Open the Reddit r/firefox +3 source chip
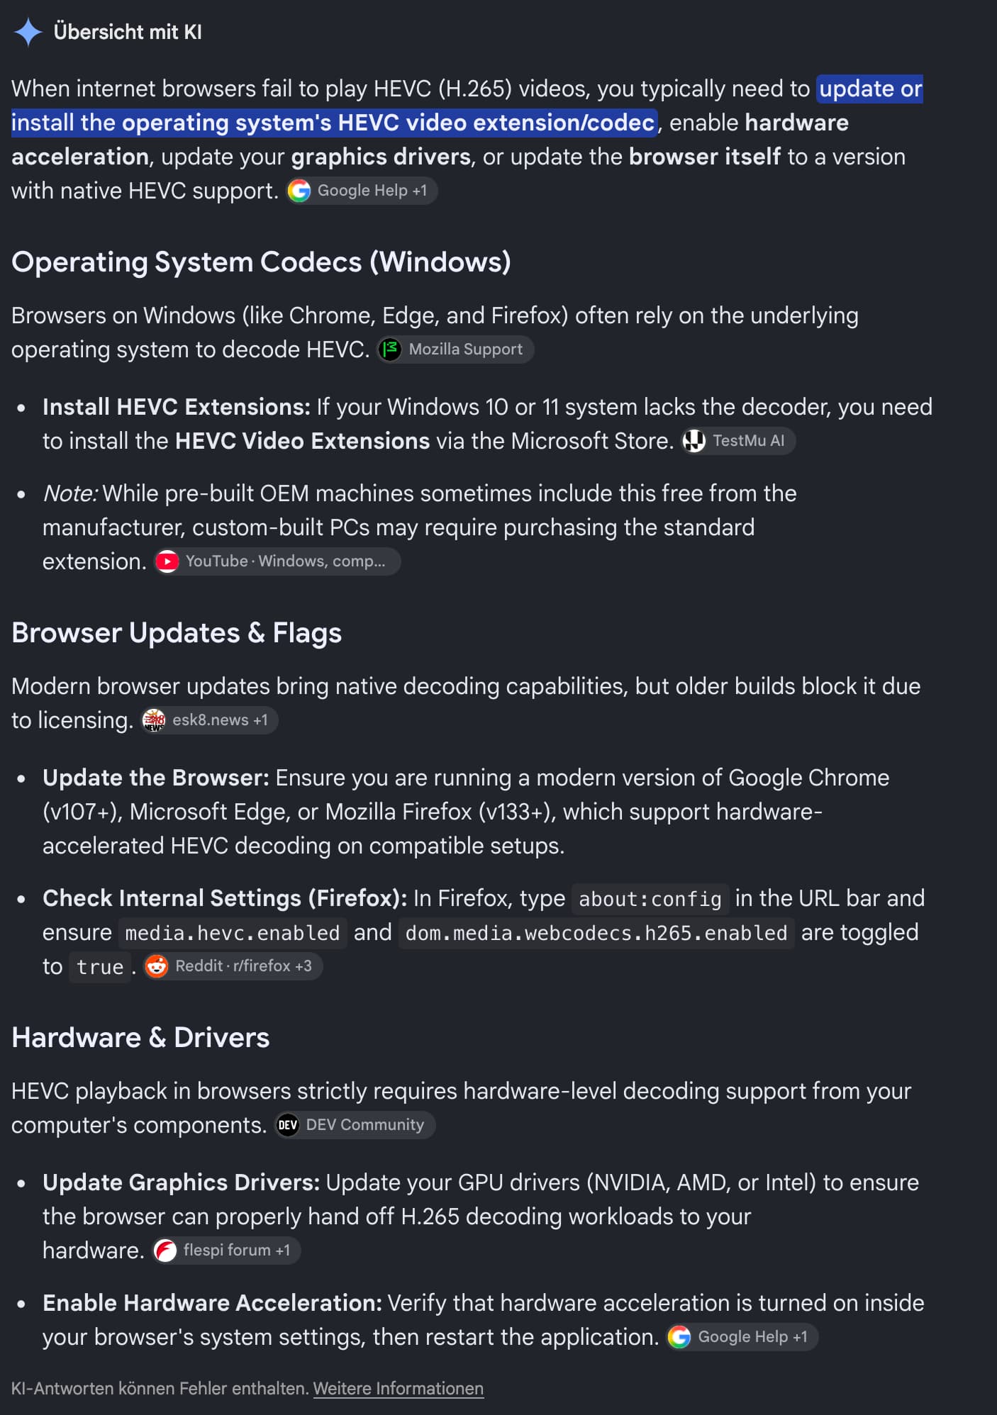Viewport: 997px width, 1415px height. point(233,966)
